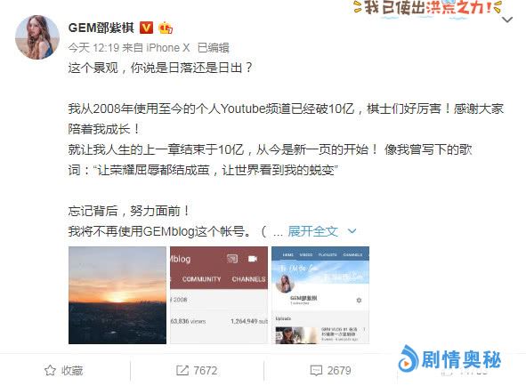
Task: Open the post options chevron at top right
Action: tap(507, 20)
